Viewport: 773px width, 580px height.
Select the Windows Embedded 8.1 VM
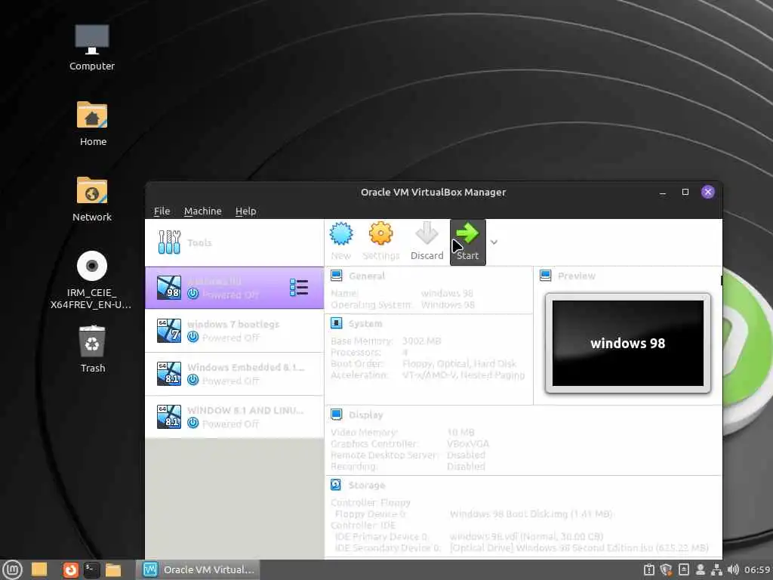click(234, 374)
